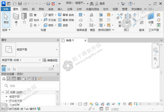The width and height of the screenshot is (164, 112).
Task: Choose the 幕墙 网格 curtain grid tool
Action: click(x=66, y=20)
